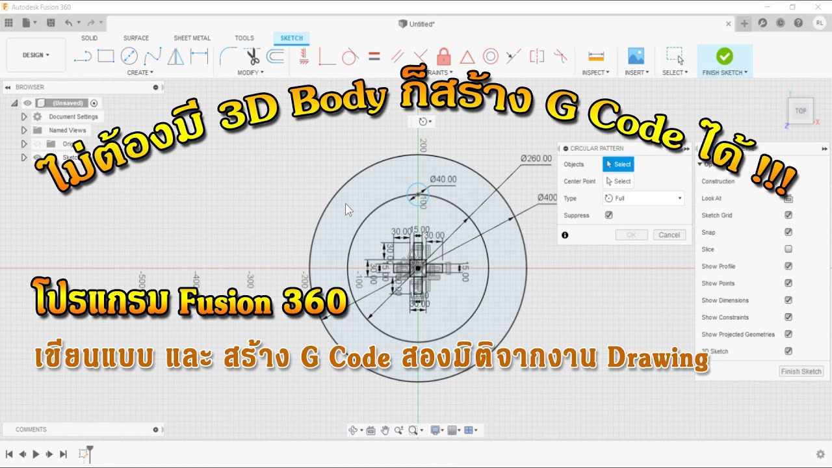Screen dimensions: 832x468
Task: Click the new design plus tab button
Action: [745, 23]
